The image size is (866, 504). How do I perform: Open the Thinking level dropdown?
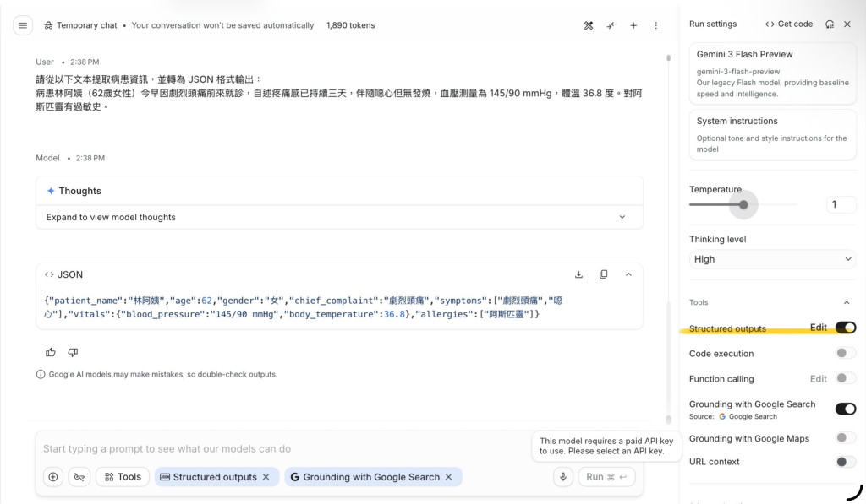[x=773, y=259]
